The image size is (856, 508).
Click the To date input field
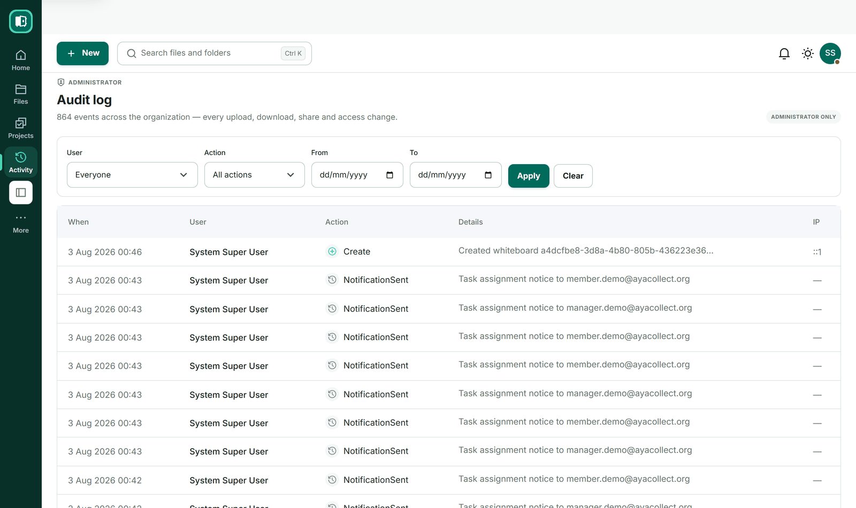click(456, 175)
